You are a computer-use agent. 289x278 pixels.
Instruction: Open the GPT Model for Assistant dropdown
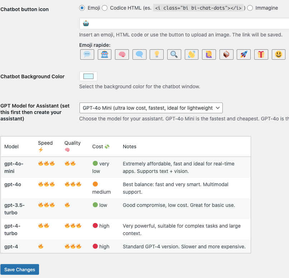(151, 108)
